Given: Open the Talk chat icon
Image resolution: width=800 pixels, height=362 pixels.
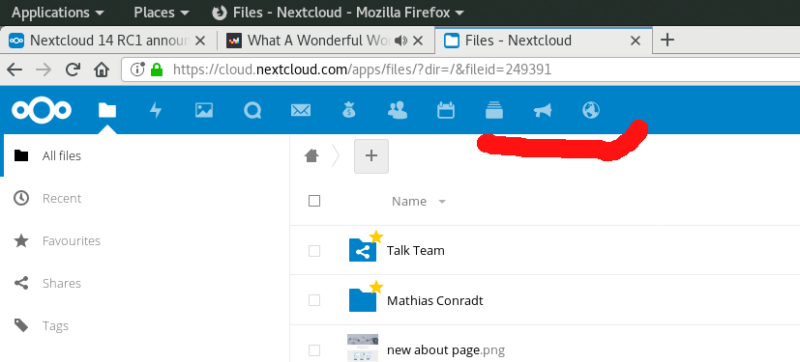Looking at the screenshot, I should pos(252,110).
